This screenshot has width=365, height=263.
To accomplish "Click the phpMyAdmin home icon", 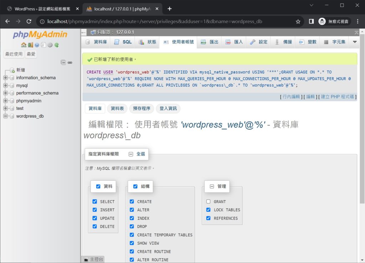I will pyautogui.click(x=24, y=45).
